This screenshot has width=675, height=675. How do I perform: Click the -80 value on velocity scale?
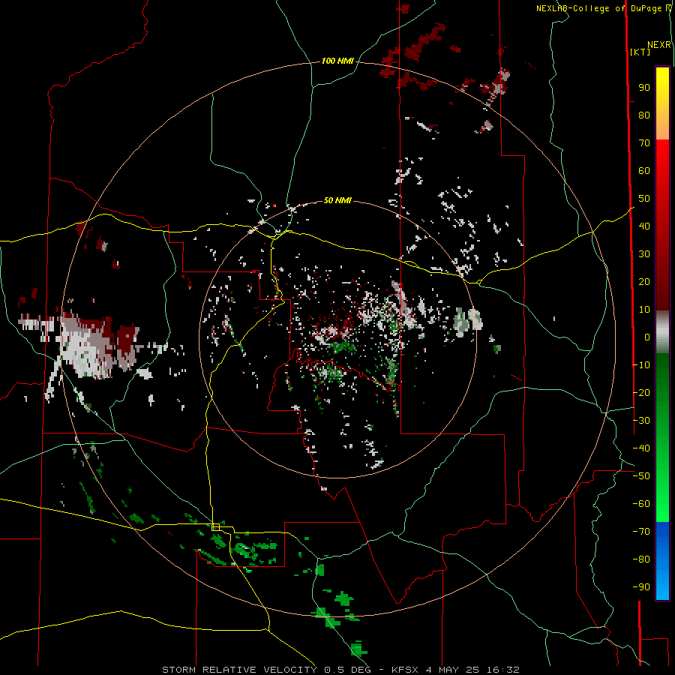pyautogui.click(x=641, y=559)
